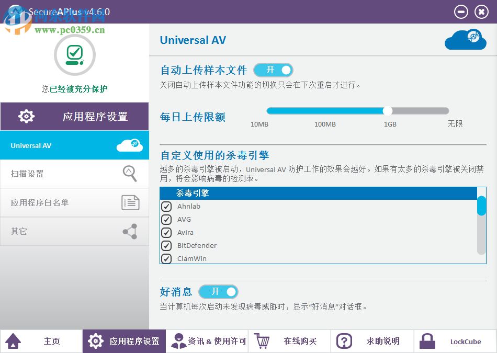Uncheck the AVG antivirus engine

pyautogui.click(x=166, y=219)
